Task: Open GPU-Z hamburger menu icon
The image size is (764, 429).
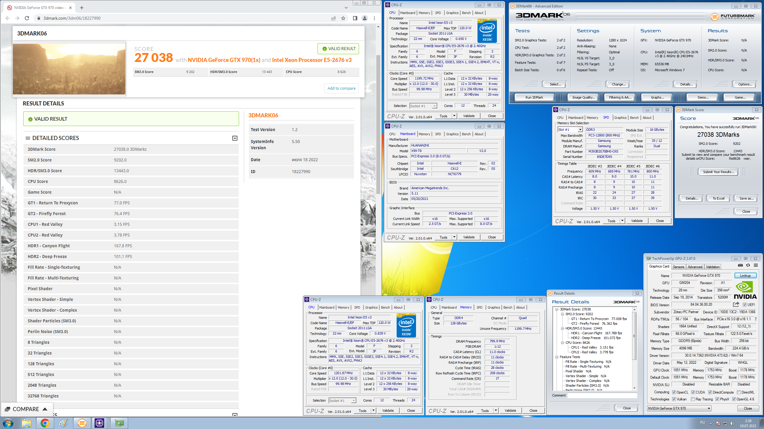Action: point(756,265)
